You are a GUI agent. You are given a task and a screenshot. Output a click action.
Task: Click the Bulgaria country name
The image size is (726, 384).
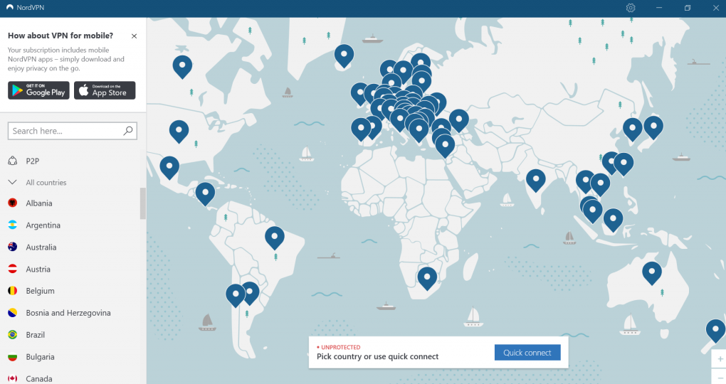click(41, 357)
